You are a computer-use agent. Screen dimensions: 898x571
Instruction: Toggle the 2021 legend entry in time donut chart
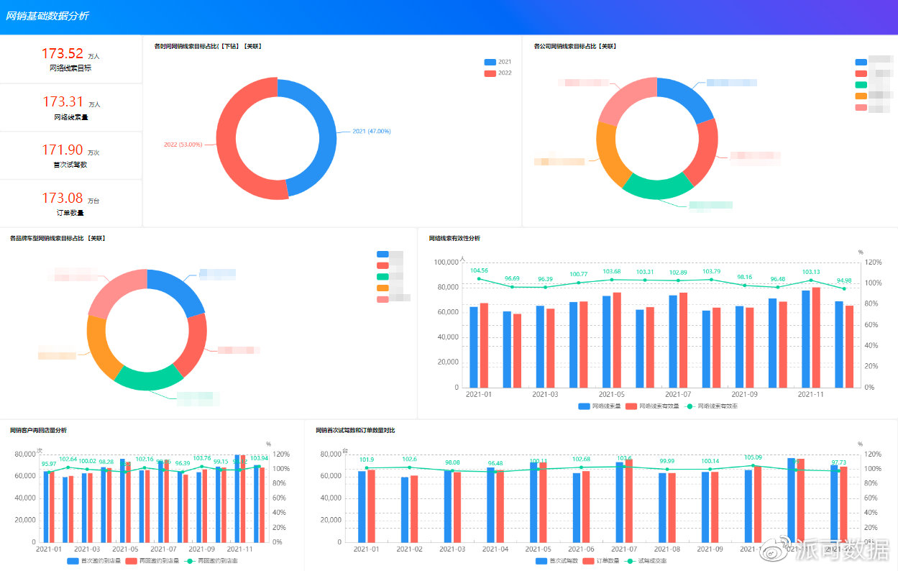(498, 63)
